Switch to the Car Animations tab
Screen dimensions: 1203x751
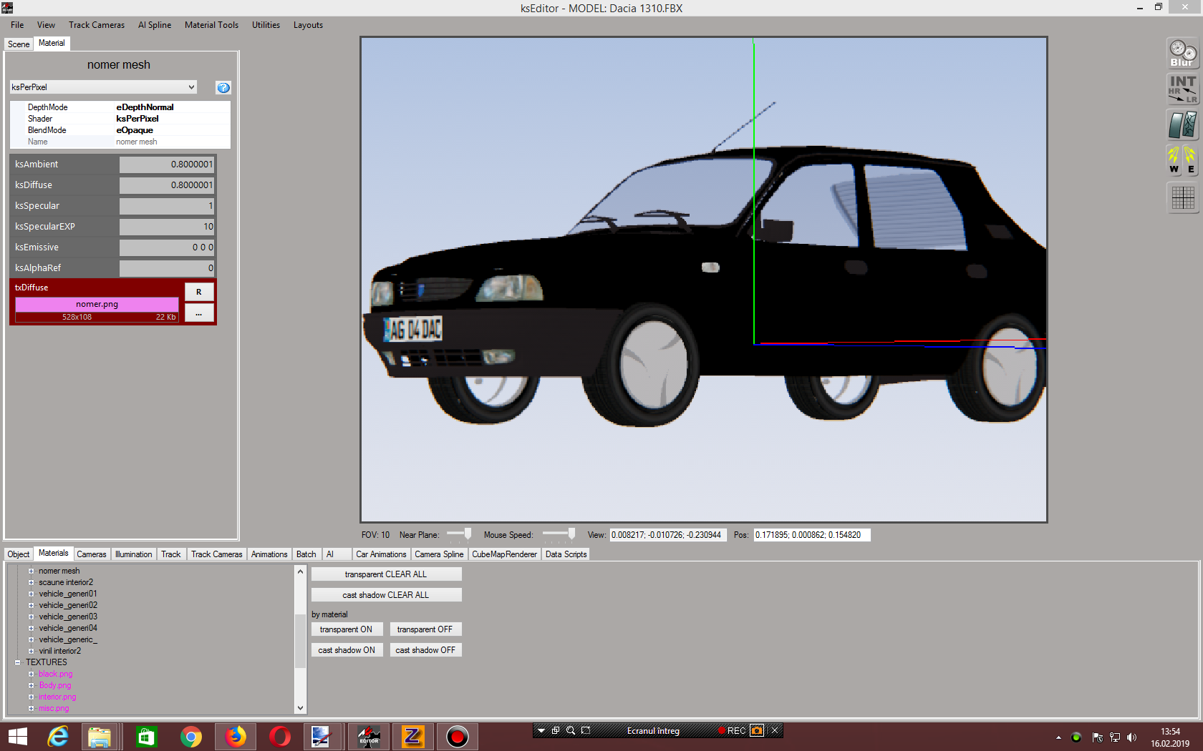pos(381,554)
